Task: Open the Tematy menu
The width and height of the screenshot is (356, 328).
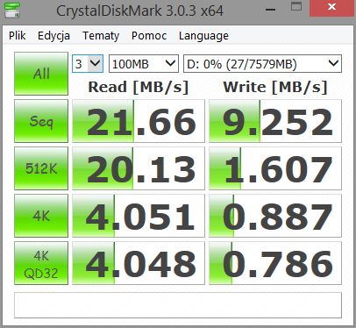Action: (x=101, y=36)
